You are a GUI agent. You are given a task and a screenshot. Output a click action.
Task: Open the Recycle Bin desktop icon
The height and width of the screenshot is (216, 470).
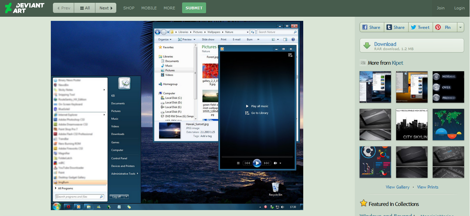pyautogui.click(x=275, y=189)
